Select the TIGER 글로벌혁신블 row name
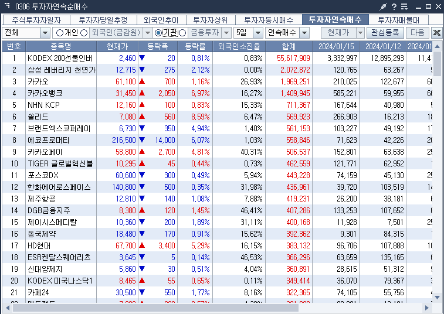Screen dimensions: 444x314 click(x=60, y=163)
